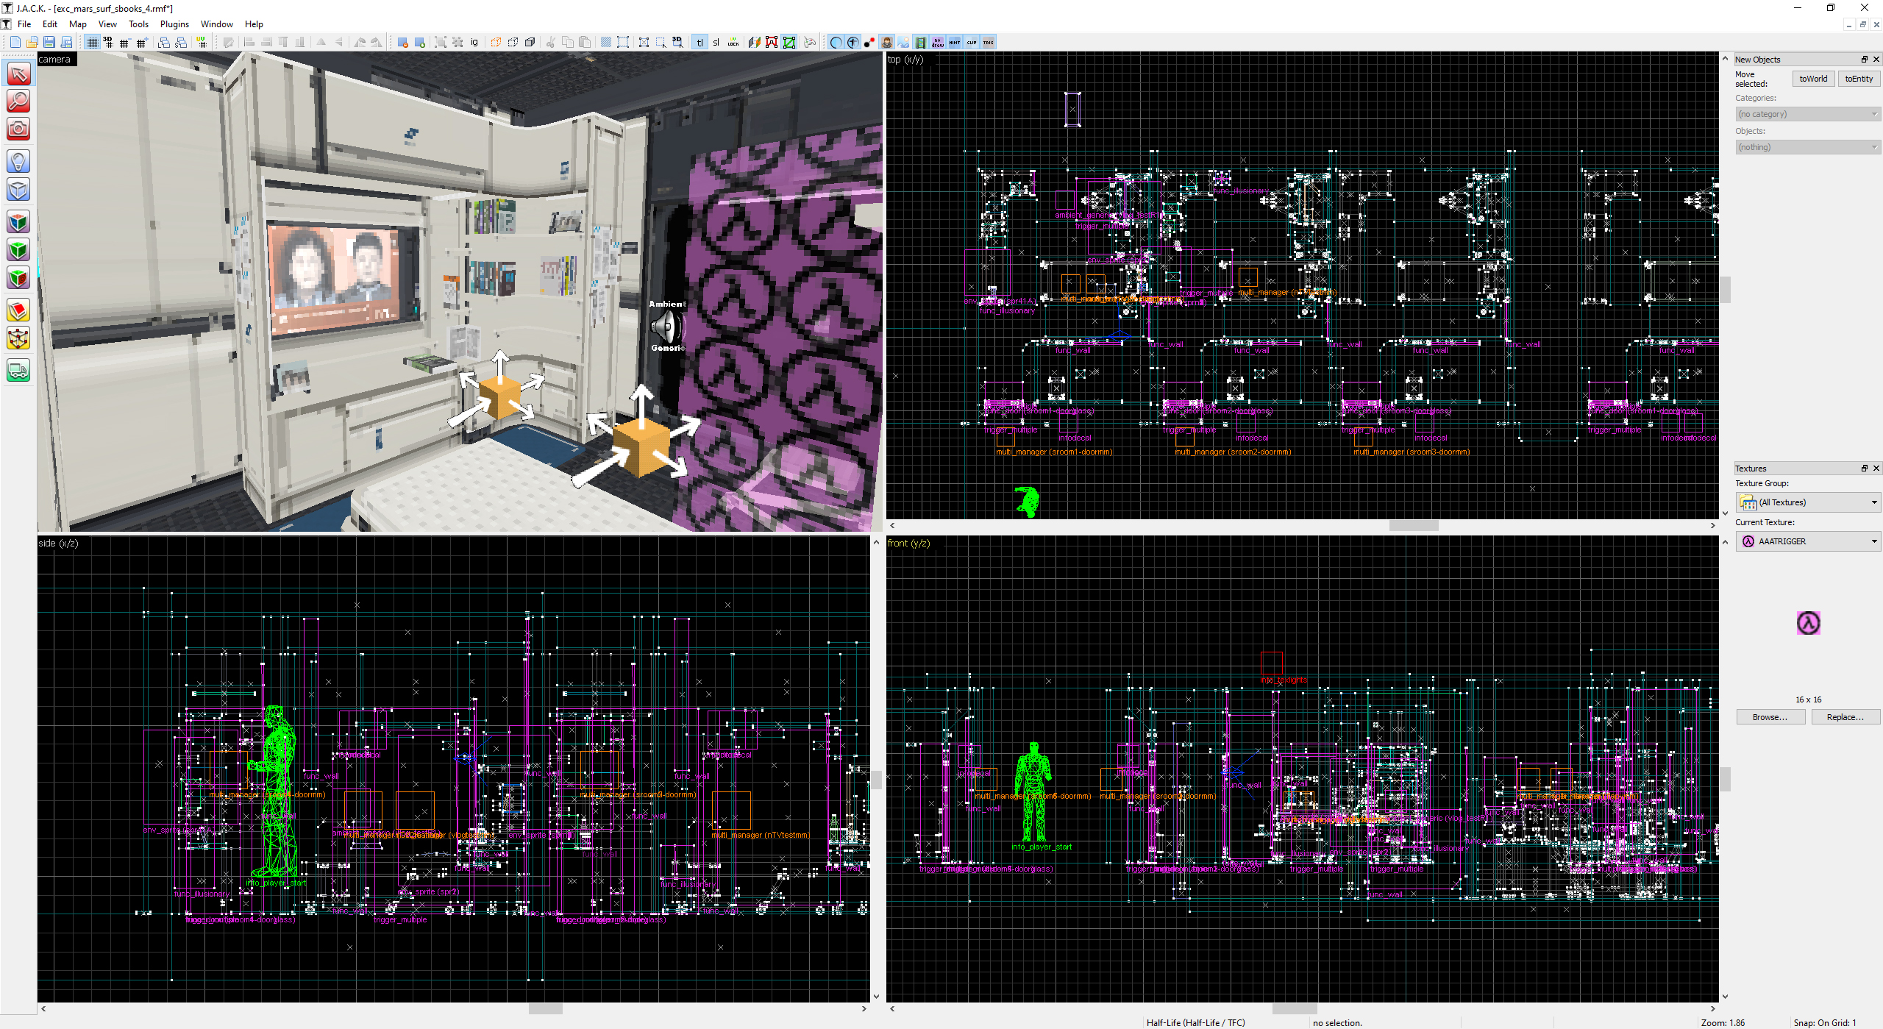Toggle scale lock (sl) button

click(x=716, y=42)
